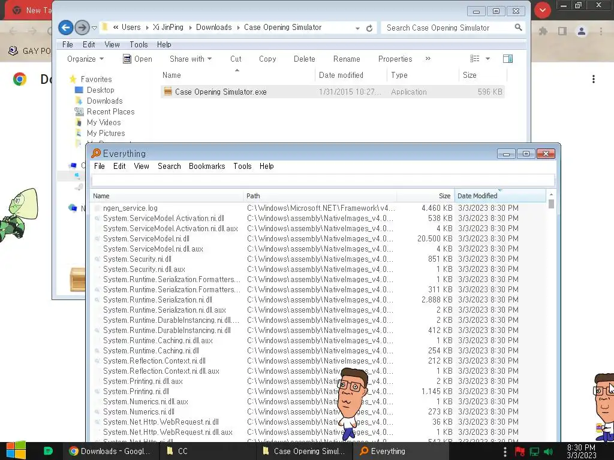Refresh the Case Opening Simulator folder
614x460 pixels.
pyautogui.click(x=369, y=28)
